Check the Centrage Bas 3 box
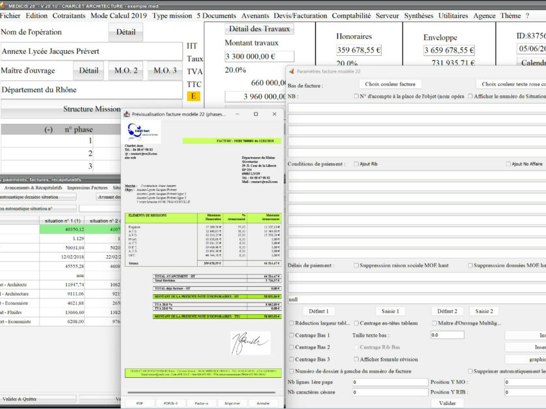This screenshot has height=409, width=546. tap(292, 359)
